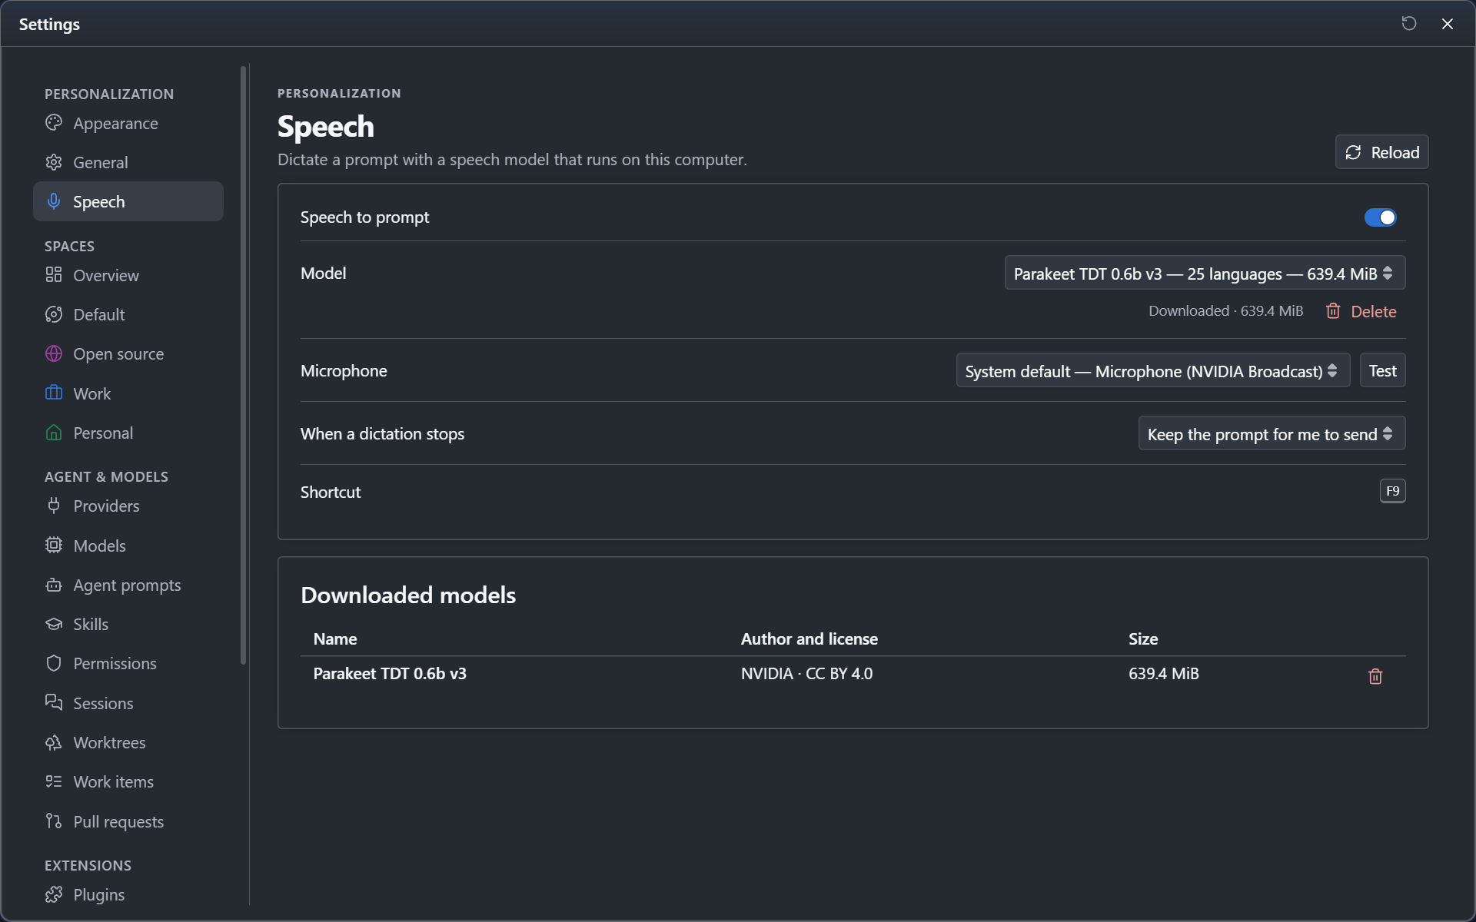This screenshot has width=1476, height=922.
Task: Click the Sessions chat bubbles icon
Action: [x=54, y=703]
